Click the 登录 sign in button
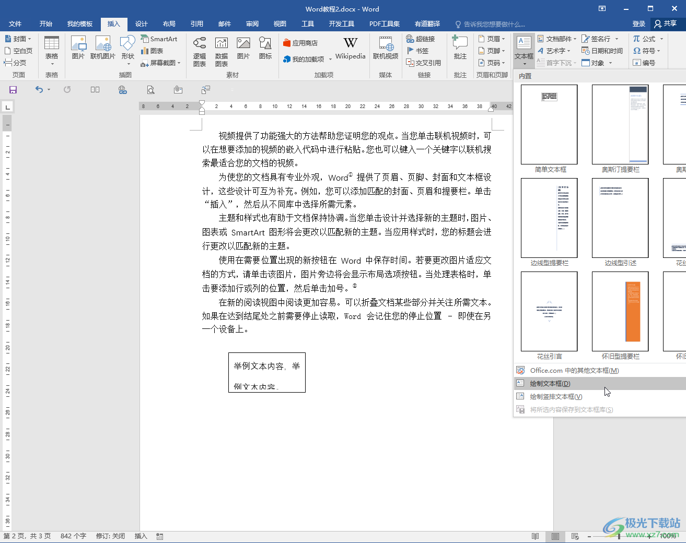The image size is (686, 543). tap(639, 24)
